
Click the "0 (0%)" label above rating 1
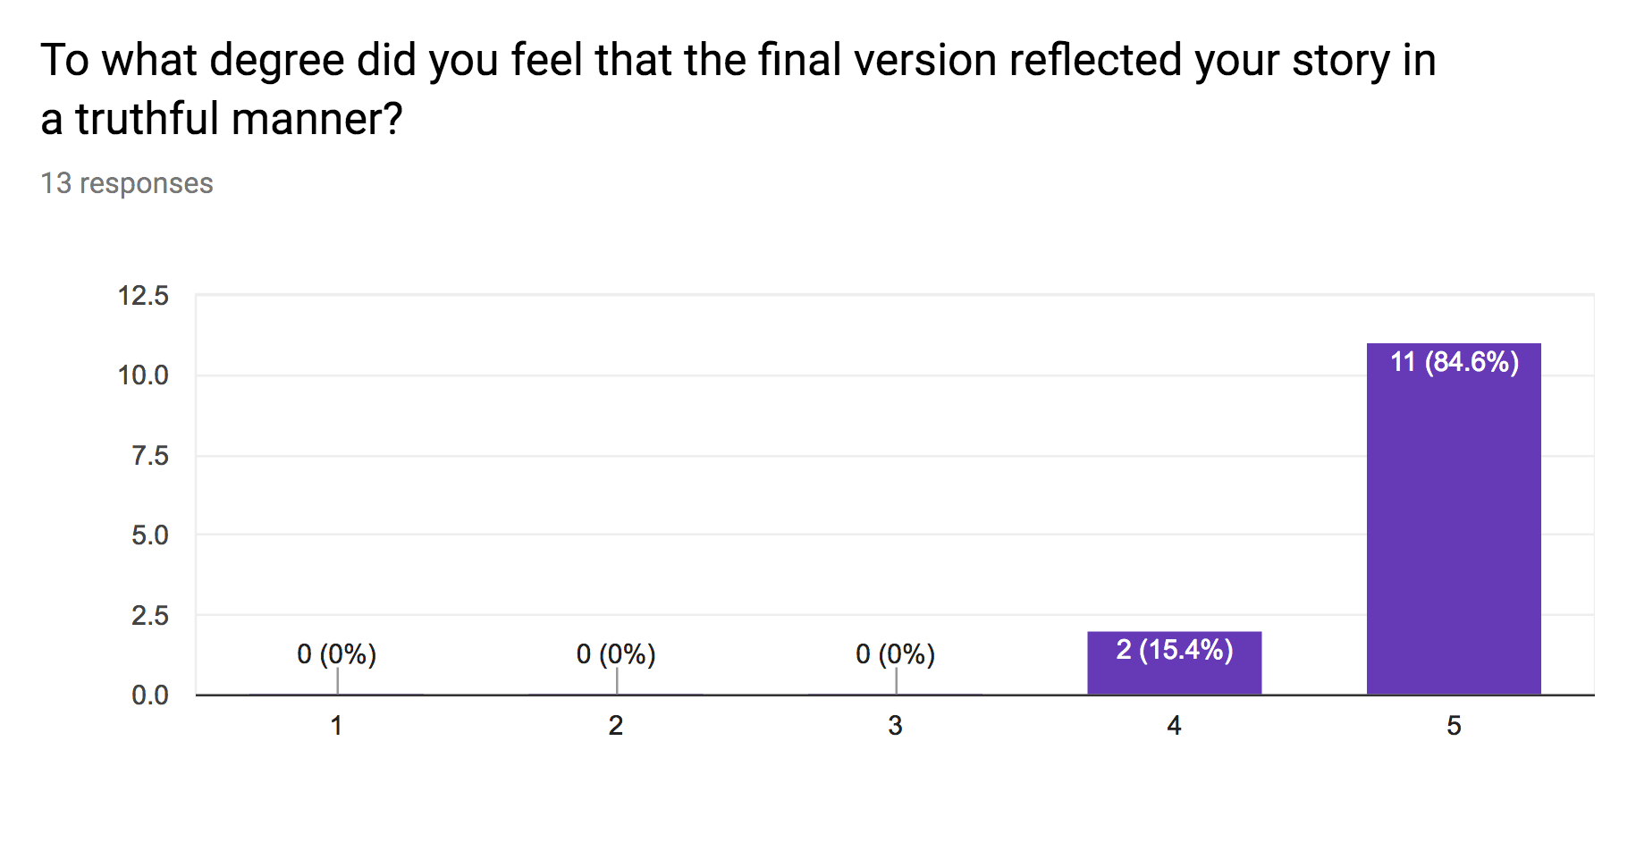coord(336,654)
